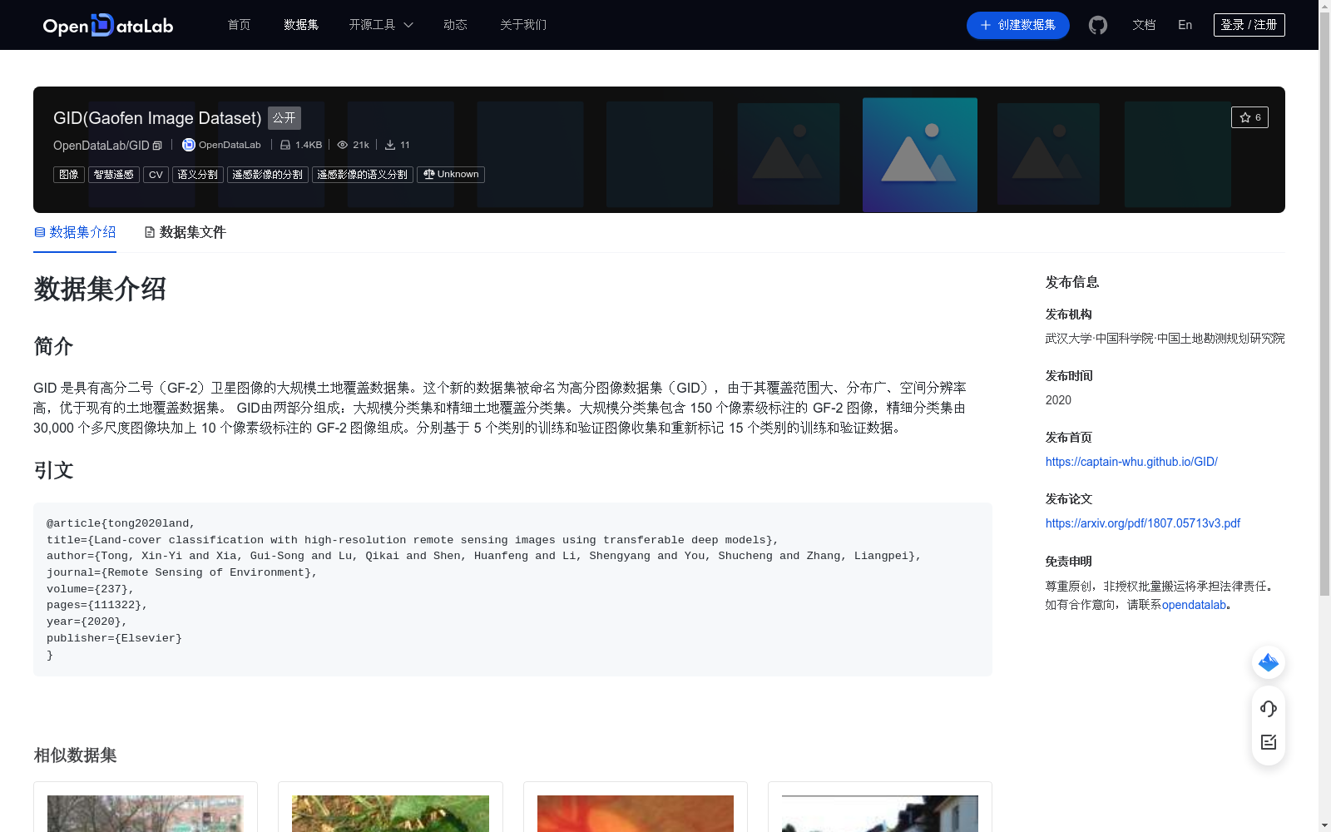Click the floating headset support icon
Image resolution: width=1331 pixels, height=832 pixels.
1268,709
